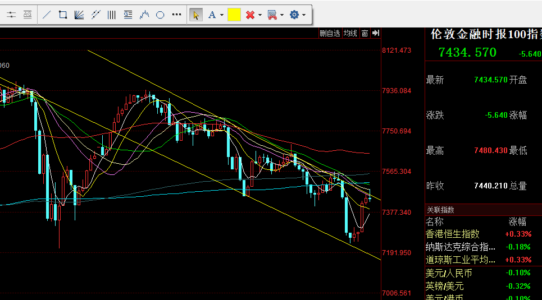The image size is (542, 300).
Task: Open the yellow line color swatch
Action: [234, 15]
